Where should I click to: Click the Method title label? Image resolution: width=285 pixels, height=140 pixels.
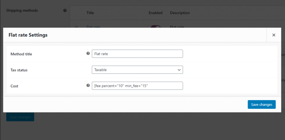[x=21, y=54]
